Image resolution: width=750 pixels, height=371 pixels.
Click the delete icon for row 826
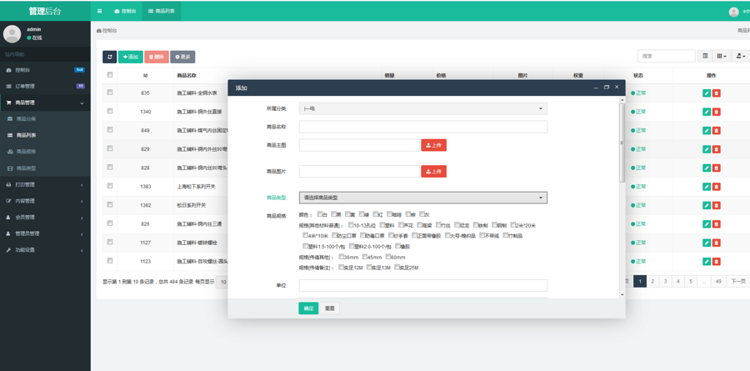point(716,224)
